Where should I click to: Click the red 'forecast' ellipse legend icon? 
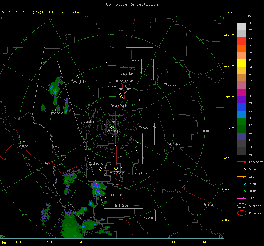pyautogui.click(x=242, y=213)
